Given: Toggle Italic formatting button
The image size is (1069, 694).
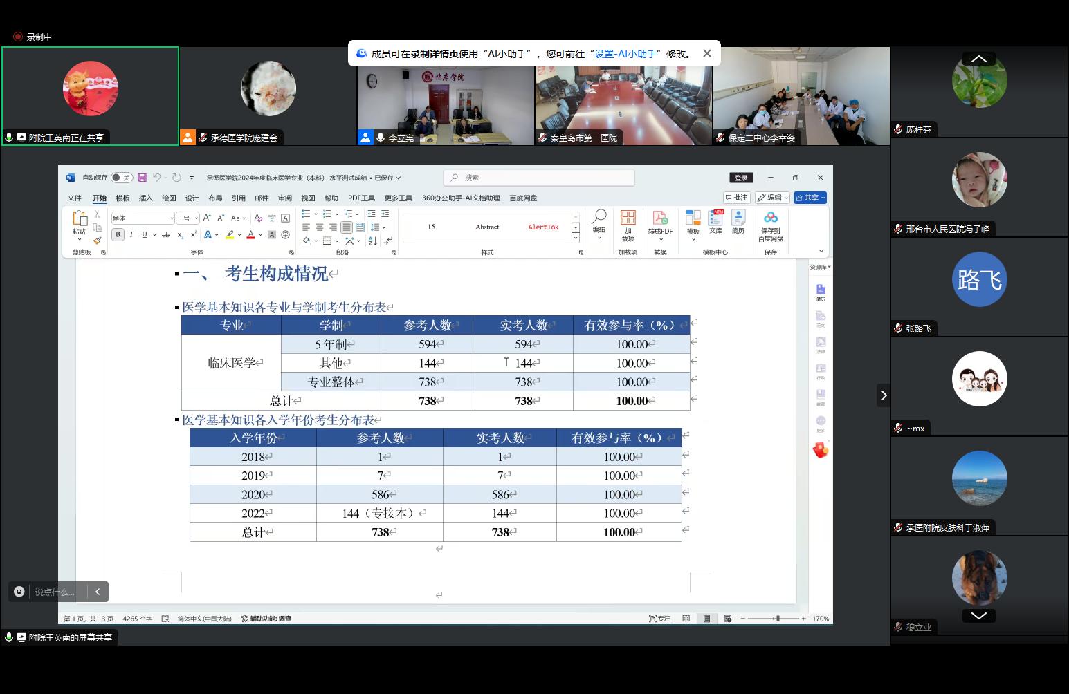Looking at the screenshot, I should click(x=131, y=235).
